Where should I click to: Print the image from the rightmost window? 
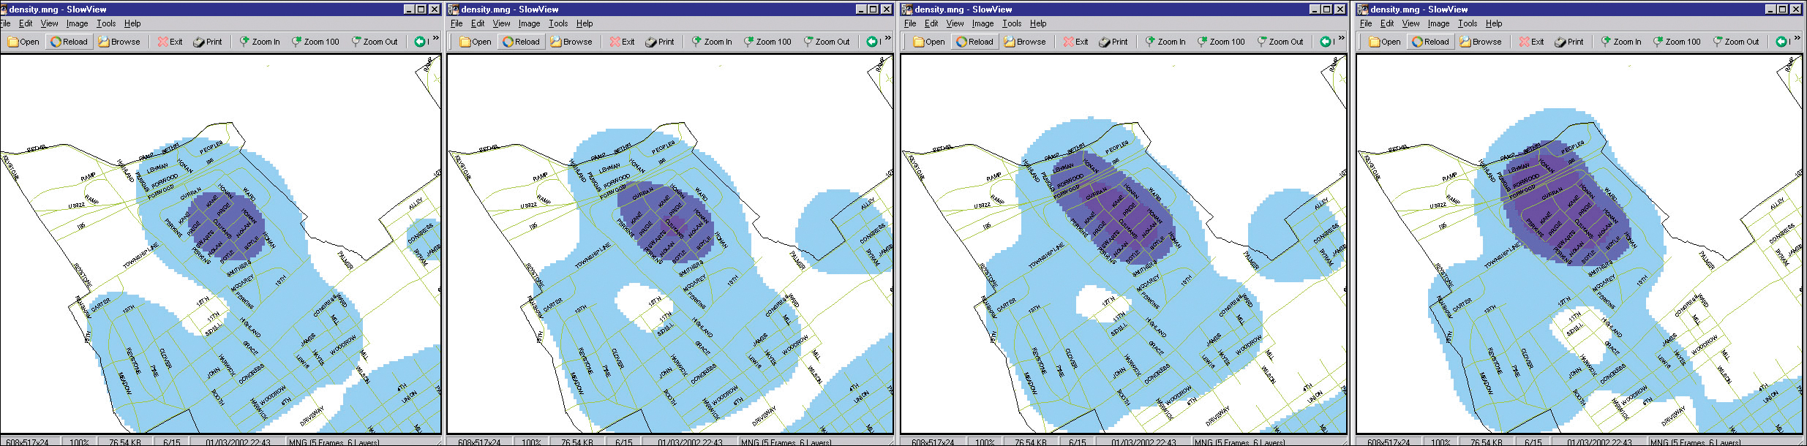(1569, 42)
